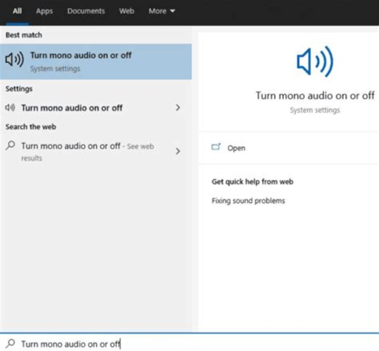Click the magnifier icon in Search the web
The height and width of the screenshot is (351, 379).
(10, 146)
